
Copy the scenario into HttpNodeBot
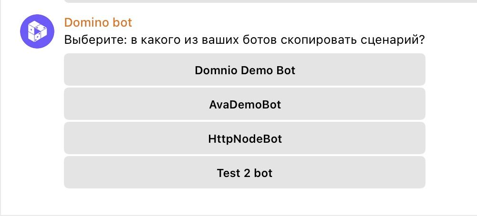[245, 138]
